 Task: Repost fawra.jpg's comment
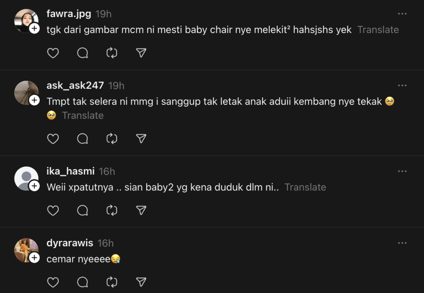112,53
